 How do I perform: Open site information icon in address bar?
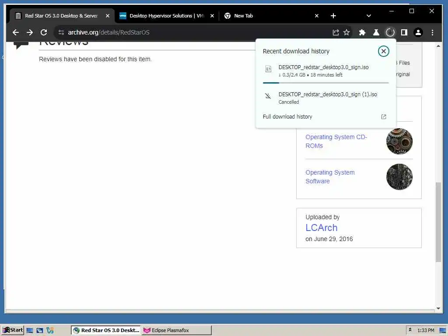(61, 32)
